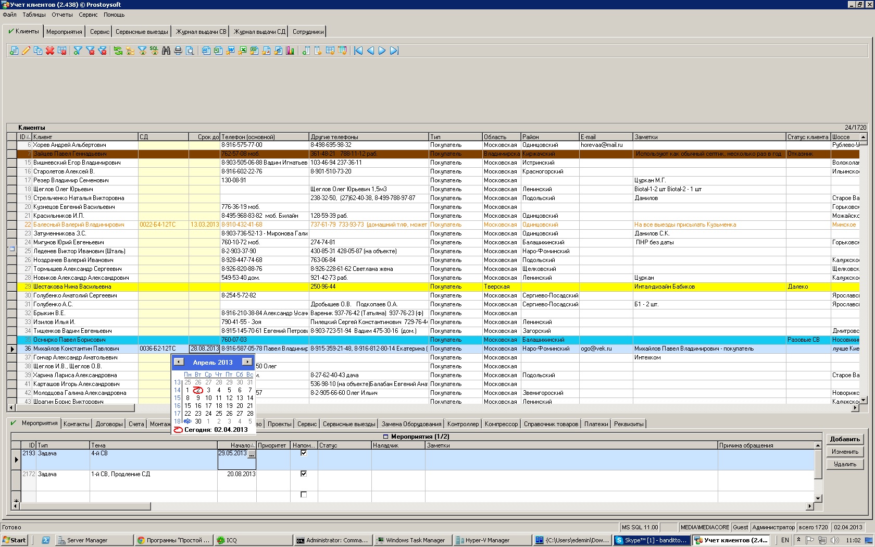Click the funnel filter icon without red X
875x547 pixels.
pos(78,51)
